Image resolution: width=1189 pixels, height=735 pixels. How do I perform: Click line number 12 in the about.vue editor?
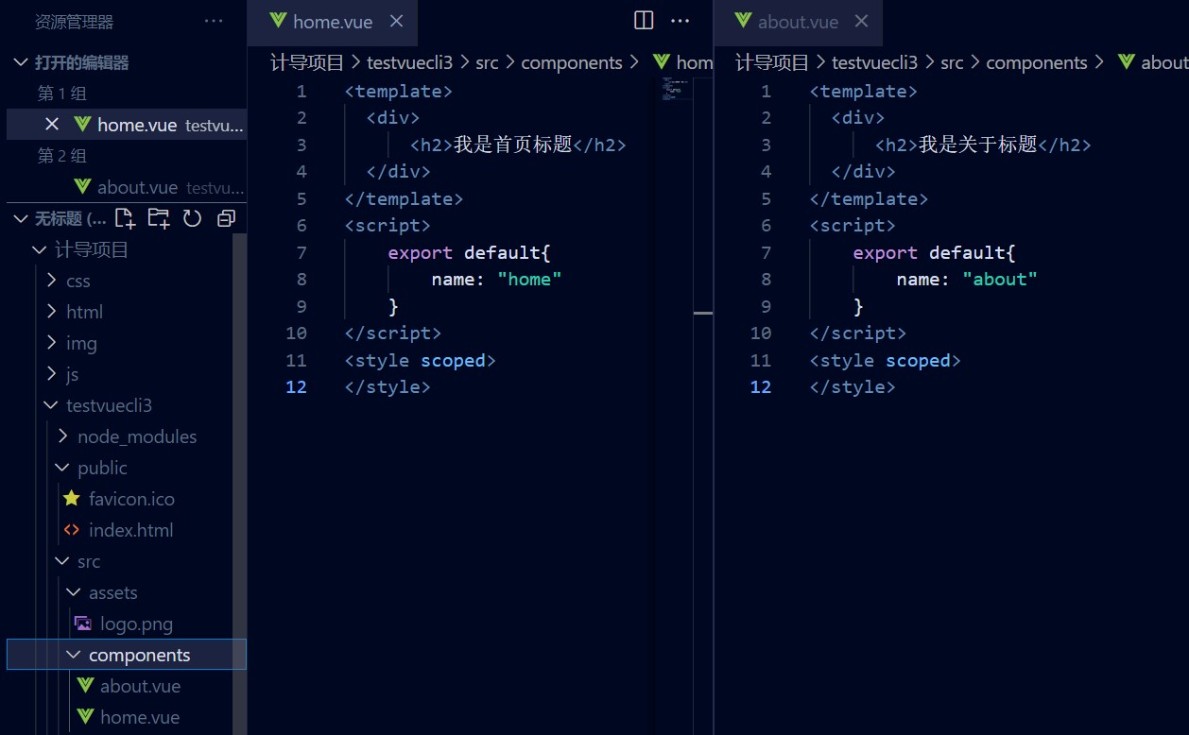pyautogui.click(x=761, y=386)
